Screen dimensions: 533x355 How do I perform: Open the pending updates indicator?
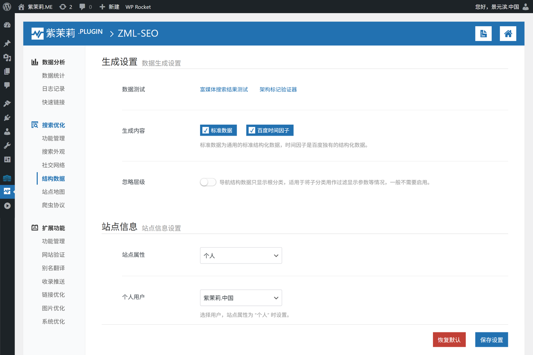pyautogui.click(x=66, y=7)
